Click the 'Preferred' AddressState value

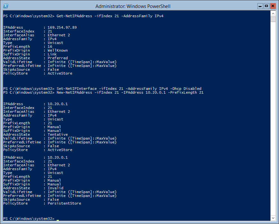click(x=58, y=58)
